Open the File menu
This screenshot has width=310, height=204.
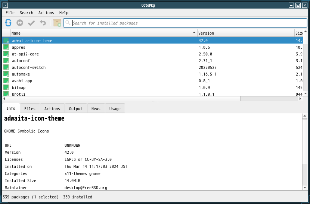10,13
